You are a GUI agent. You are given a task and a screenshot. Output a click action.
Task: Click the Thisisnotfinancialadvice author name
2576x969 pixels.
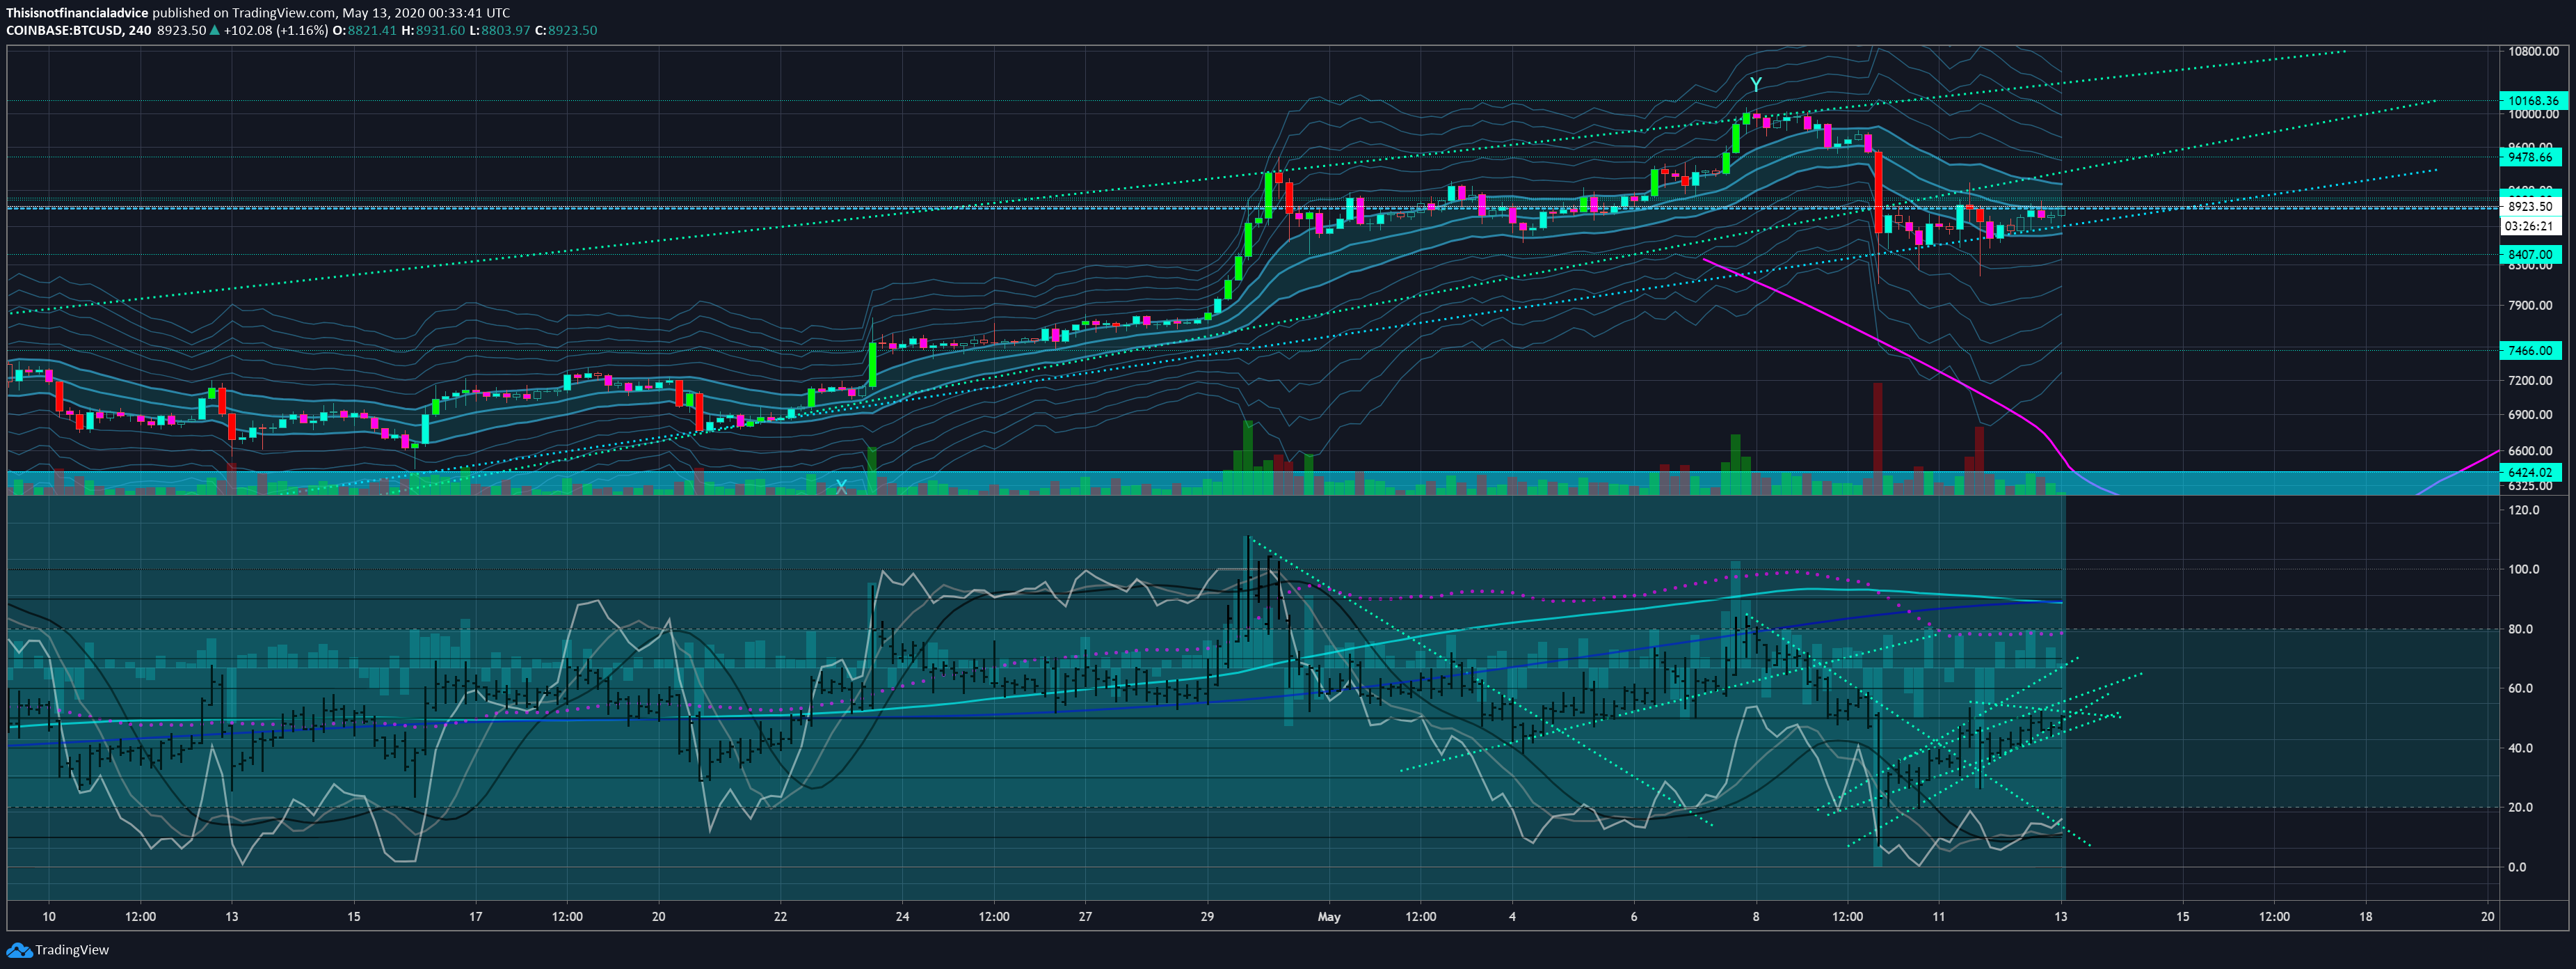(77, 13)
